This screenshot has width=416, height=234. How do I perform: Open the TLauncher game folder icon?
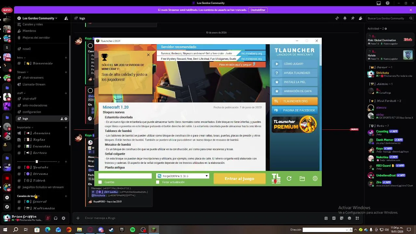302,178
